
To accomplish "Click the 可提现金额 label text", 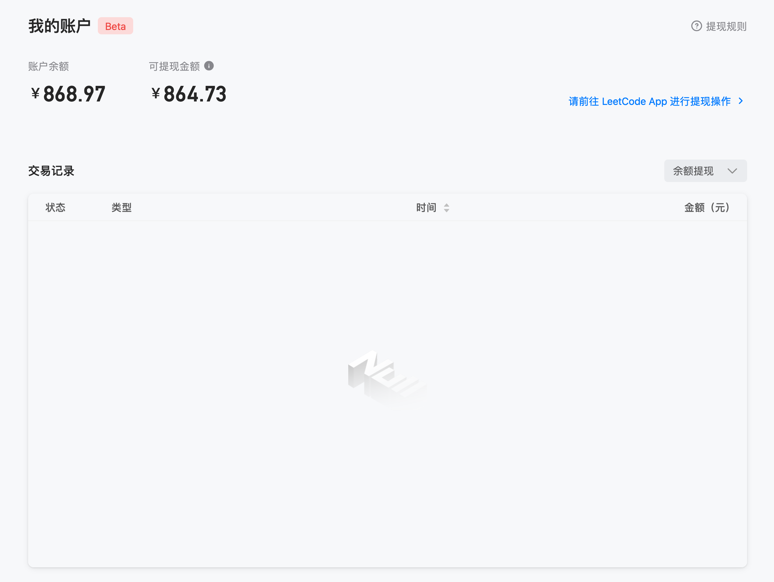I will 174,66.
